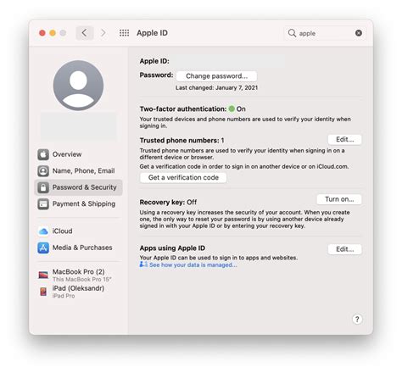Click the search magnifier icon
The image size is (402, 373).
292,33
